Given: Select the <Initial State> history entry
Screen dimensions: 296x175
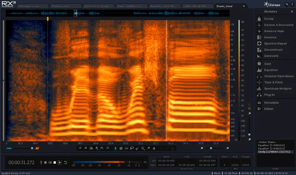Looking at the screenshot, I should [267, 142].
